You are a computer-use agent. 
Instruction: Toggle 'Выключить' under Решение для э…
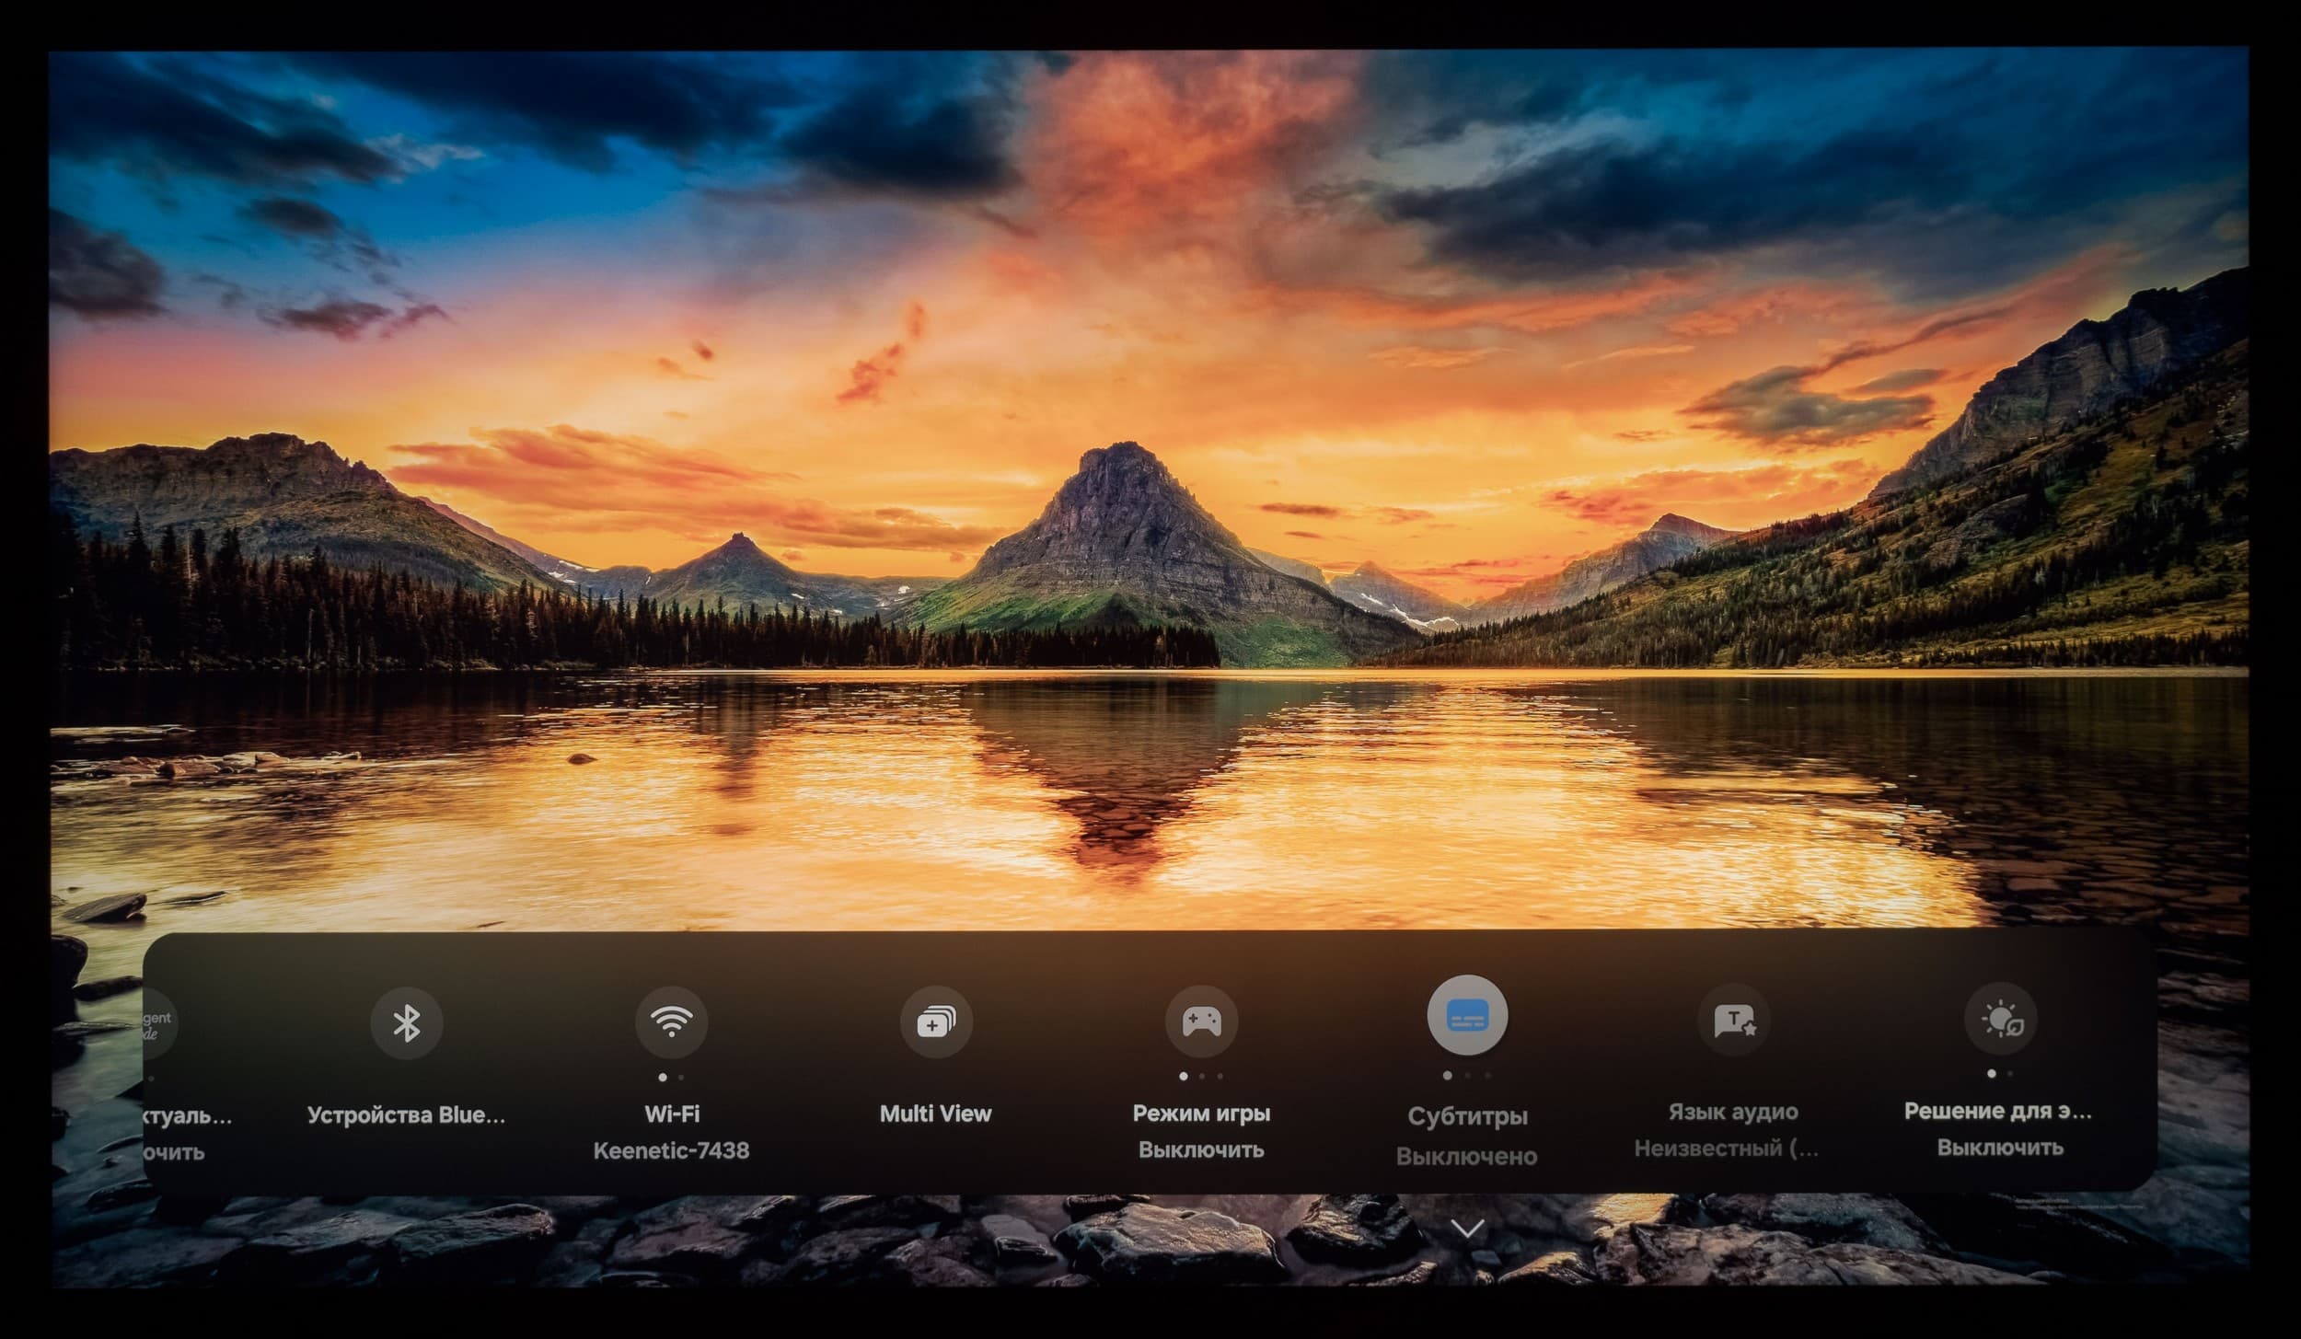point(2000,1148)
